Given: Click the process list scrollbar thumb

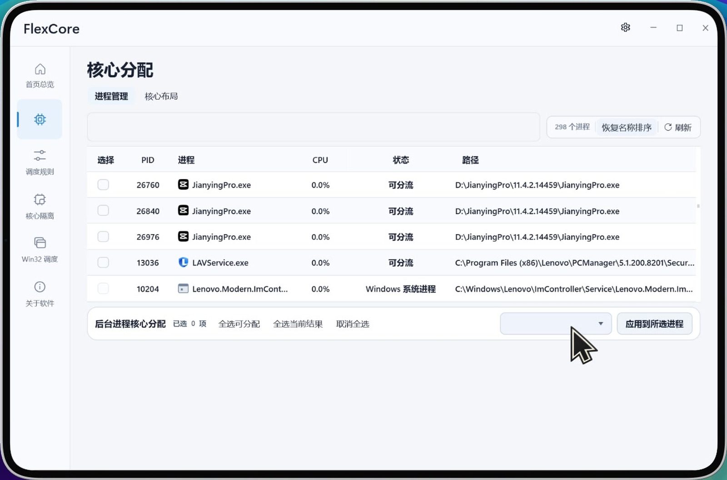Looking at the screenshot, I should pos(698,206).
